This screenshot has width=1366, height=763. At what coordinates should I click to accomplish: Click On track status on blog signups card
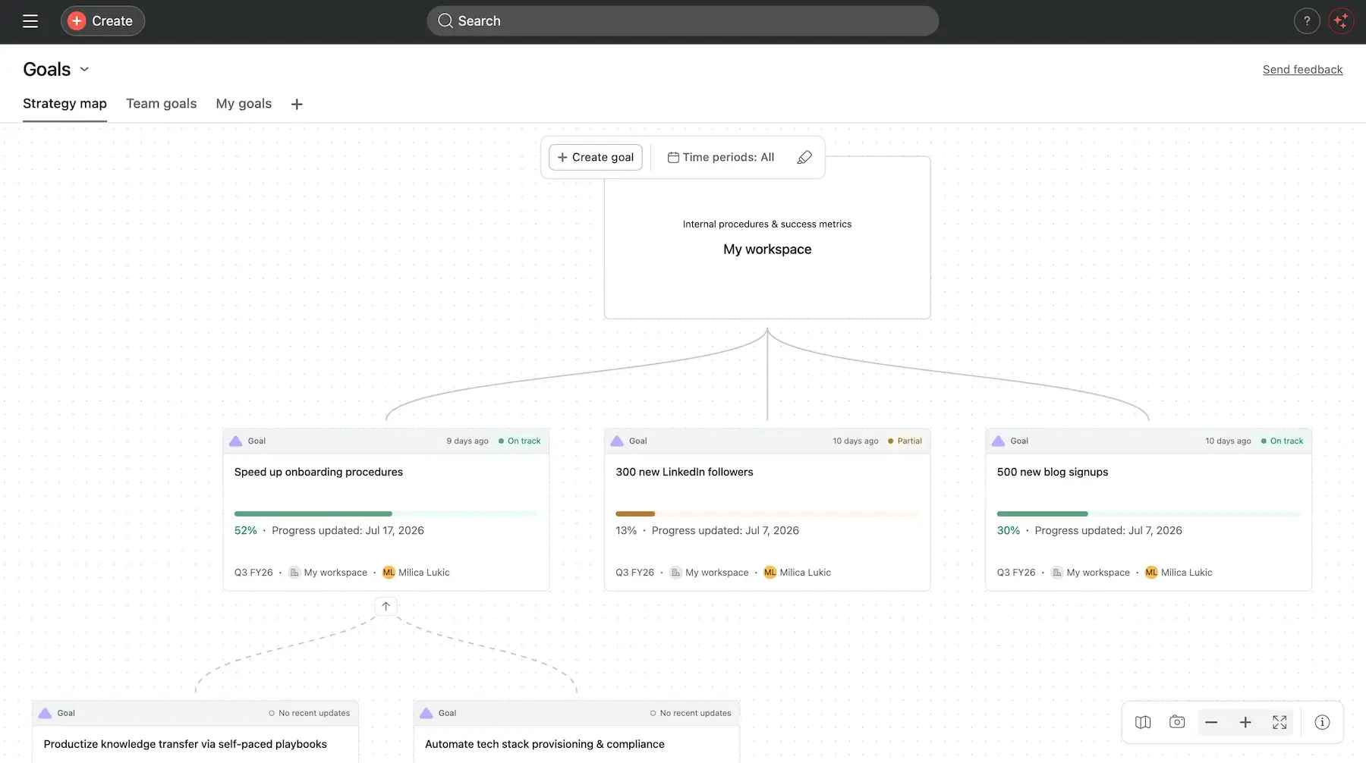point(1283,441)
